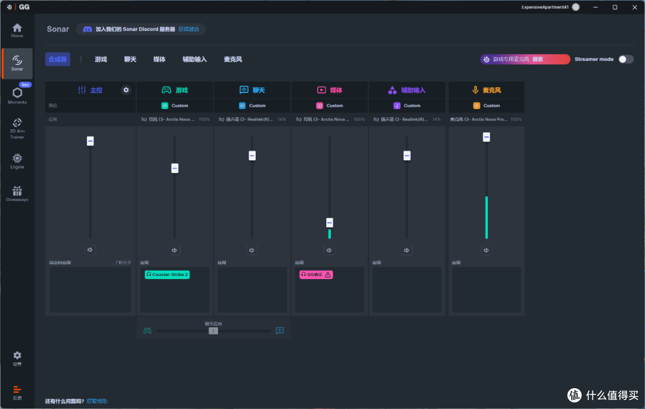Screen dimensions: 645x409
Task: Open Moments in the sidebar
Action: [17, 95]
